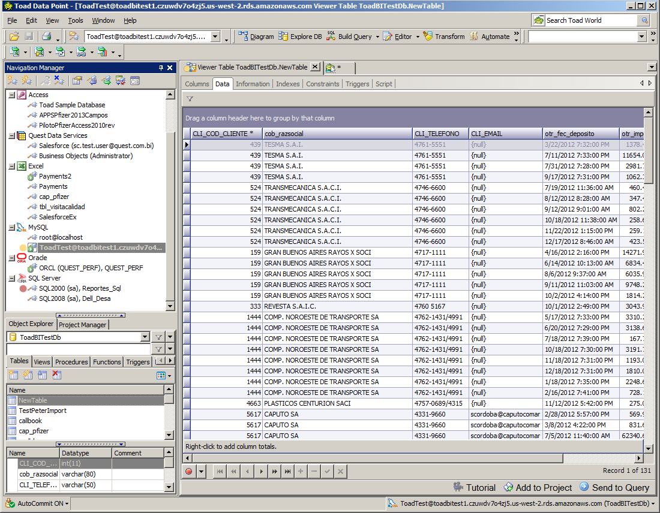This screenshot has height=513, width=660.
Task: Click the delete record minus icon
Action: [x=314, y=472]
